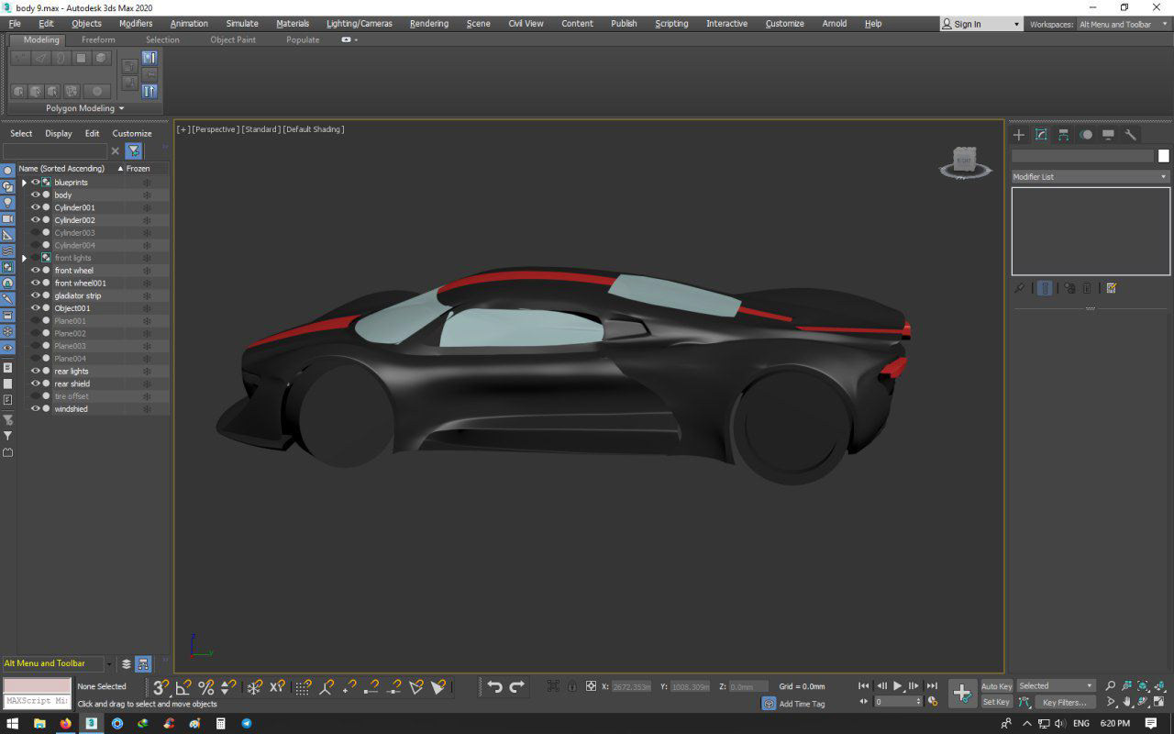Viewport: 1174px width, 734px height.
Task: Click the Zoom magnifier viewport control
Action: (1111, 685)
